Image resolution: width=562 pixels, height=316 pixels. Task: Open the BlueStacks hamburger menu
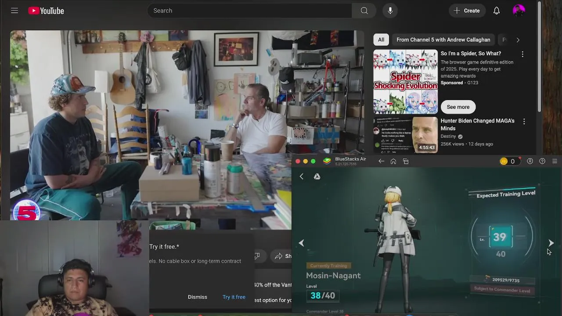555,161
